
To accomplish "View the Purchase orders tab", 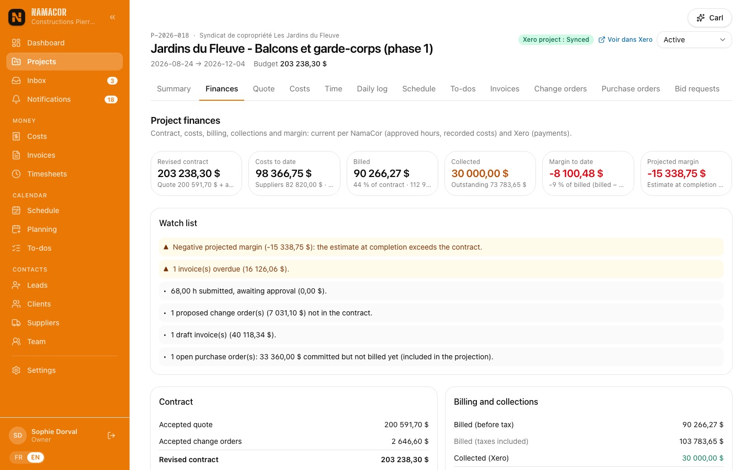I will 631,89.
